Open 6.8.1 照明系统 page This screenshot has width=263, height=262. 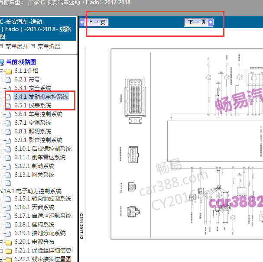tap(32, 131)
